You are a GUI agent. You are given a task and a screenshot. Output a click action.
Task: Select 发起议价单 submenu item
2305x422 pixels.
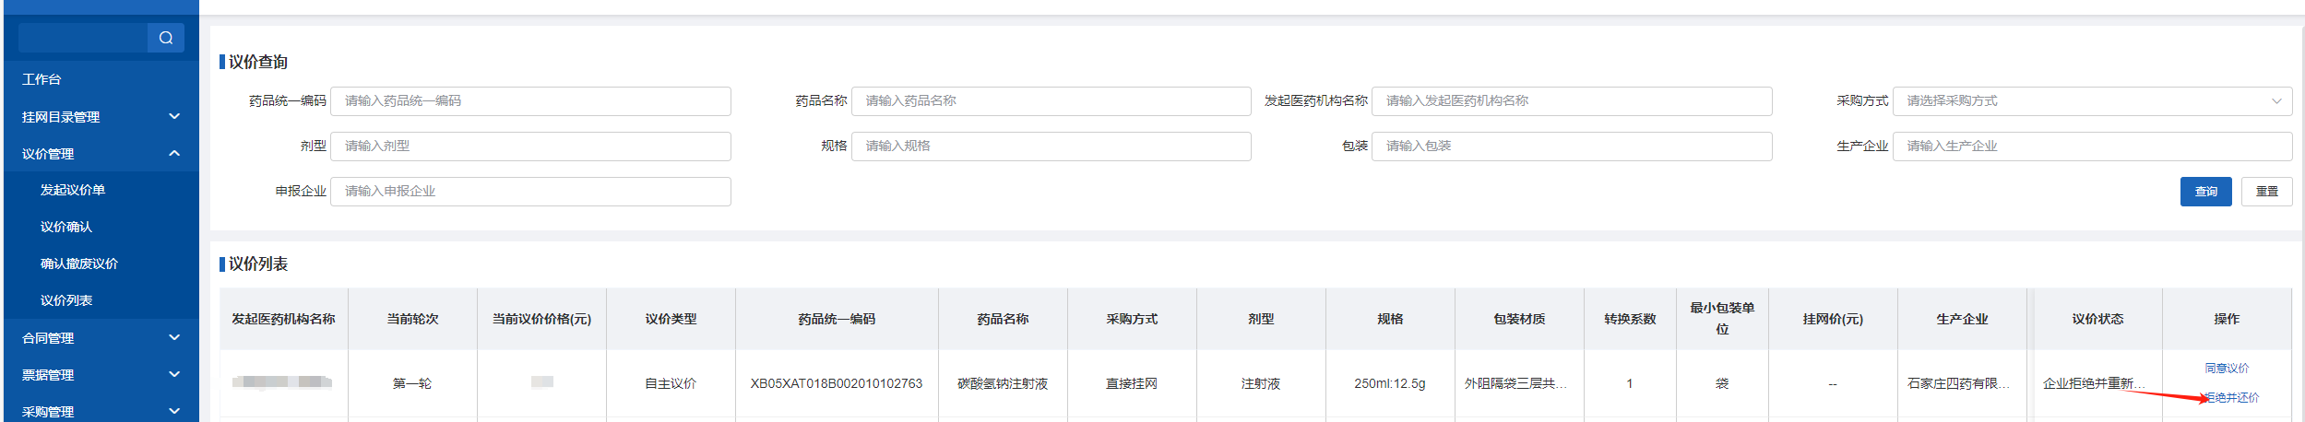click(x=73, y=190)
